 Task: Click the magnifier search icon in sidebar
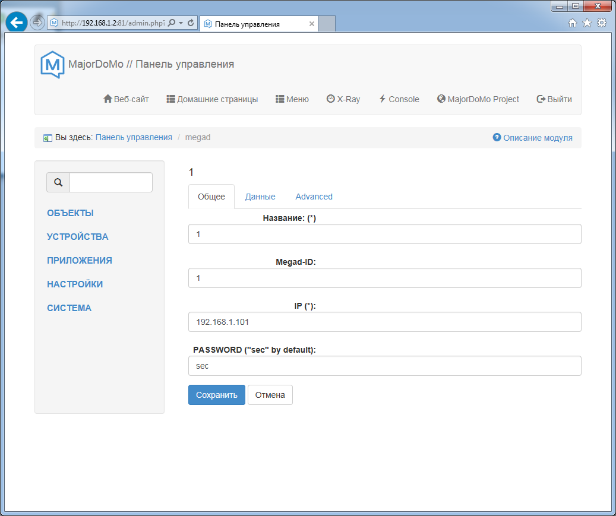[x=58, y=183]
